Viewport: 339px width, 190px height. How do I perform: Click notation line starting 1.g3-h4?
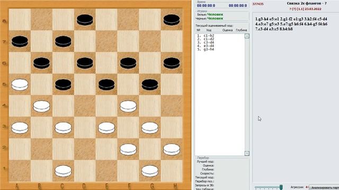pyautogui.click(x=291, y=19)
